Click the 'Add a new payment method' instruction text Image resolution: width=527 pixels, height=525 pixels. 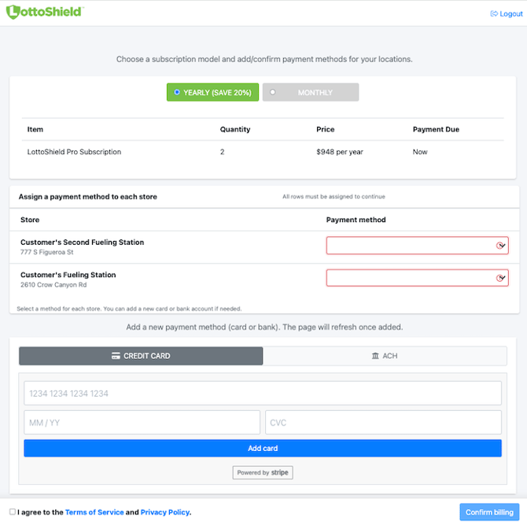[x=264, y=327]
